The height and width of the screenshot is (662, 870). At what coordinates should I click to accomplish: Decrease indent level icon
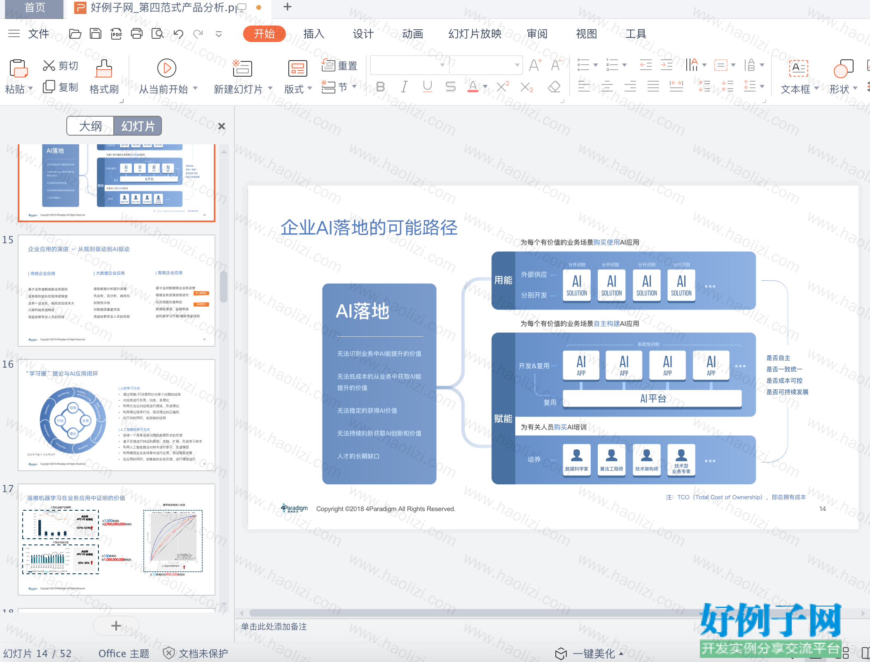point(645,65)
